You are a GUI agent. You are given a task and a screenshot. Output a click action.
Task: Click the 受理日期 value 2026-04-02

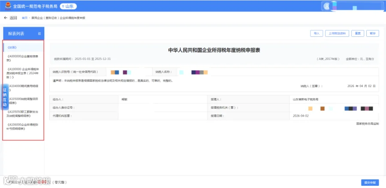point(301,116)
